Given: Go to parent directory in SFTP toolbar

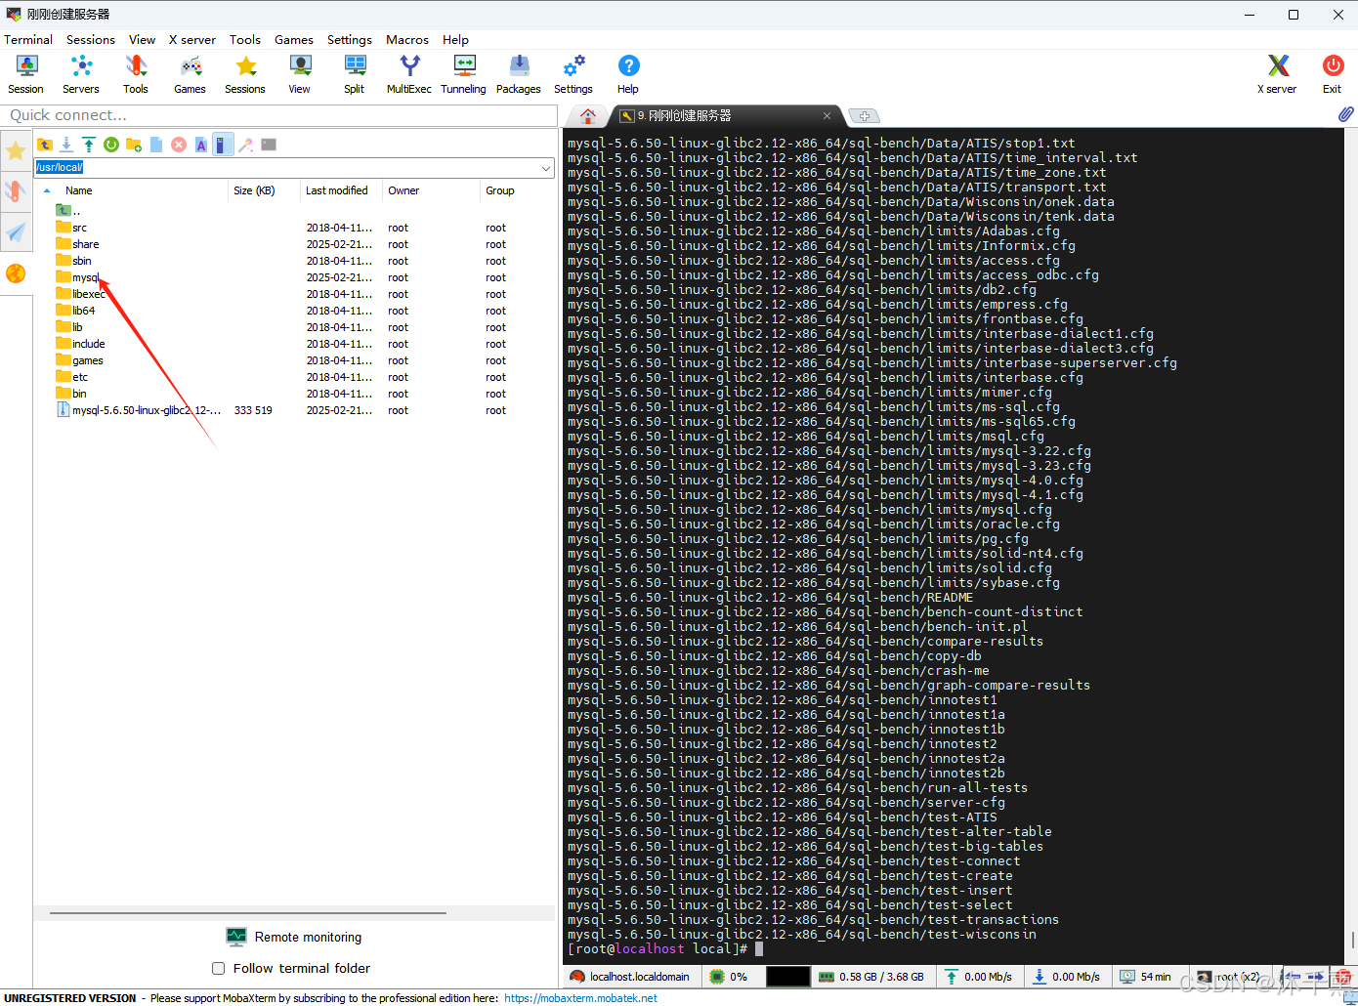Looking at the screenshot, I should tap(45, 145).
